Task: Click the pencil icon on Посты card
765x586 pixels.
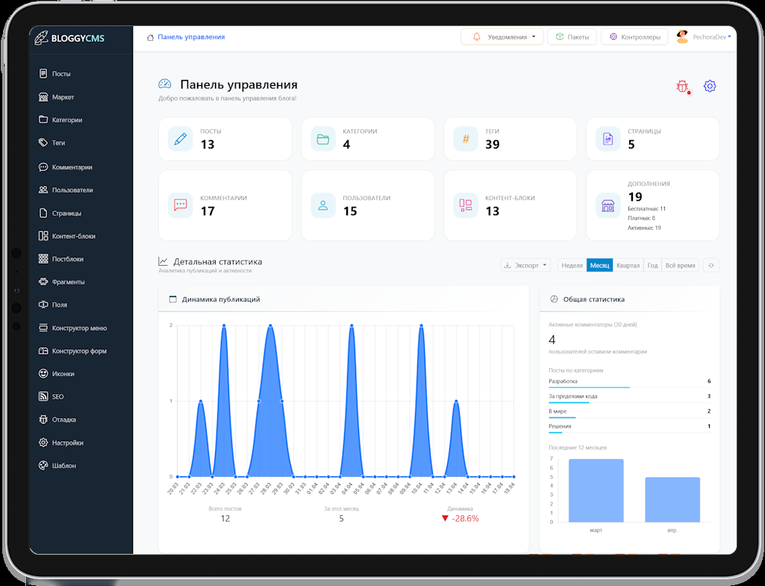Action: (180, 139)
